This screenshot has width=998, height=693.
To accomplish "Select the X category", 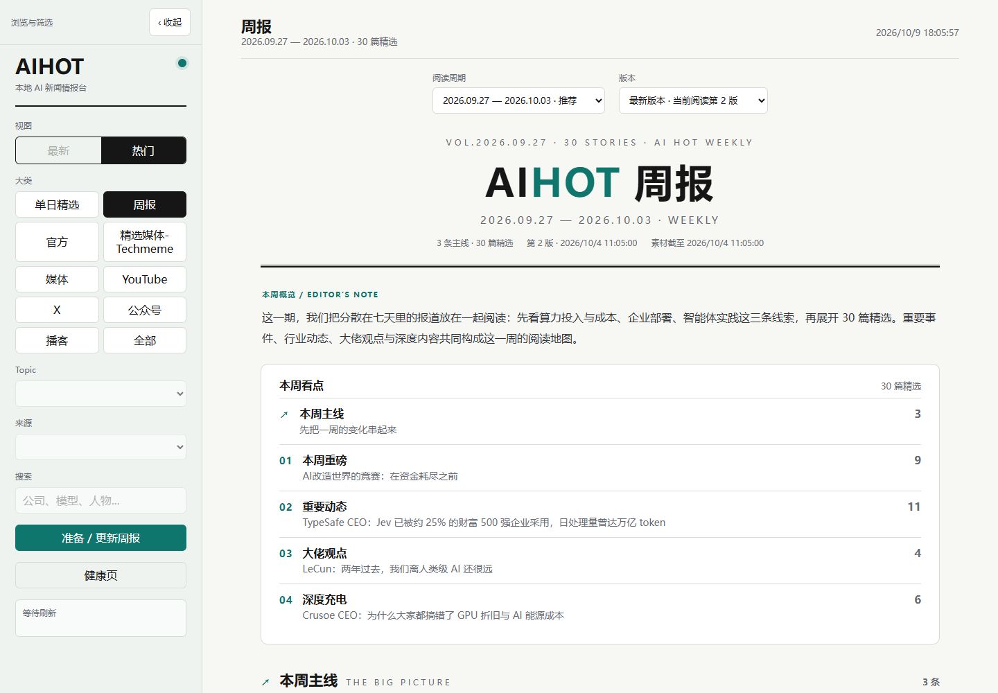I will click(x=57, y=310).
